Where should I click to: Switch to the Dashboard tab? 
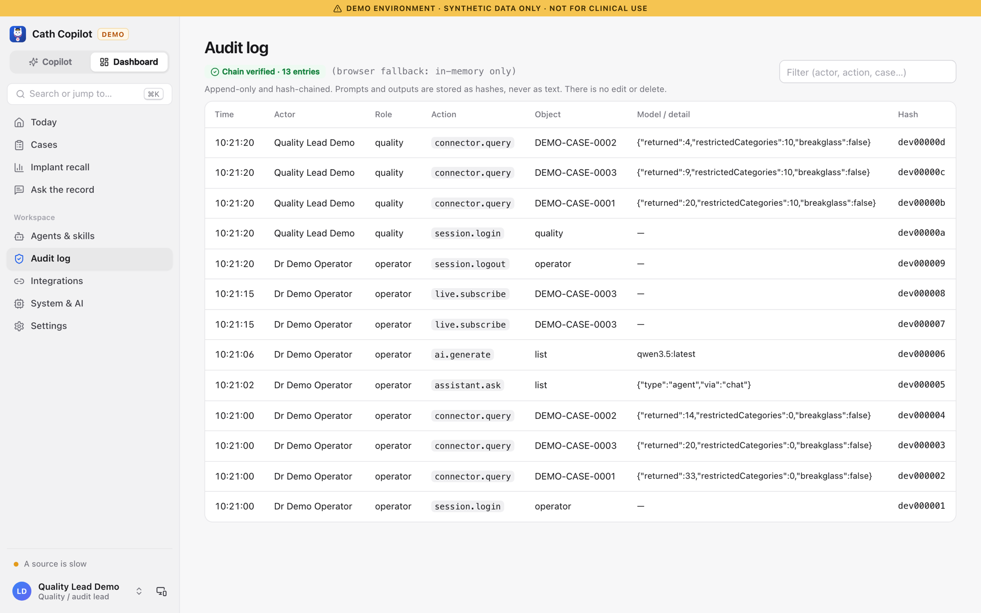129,62
